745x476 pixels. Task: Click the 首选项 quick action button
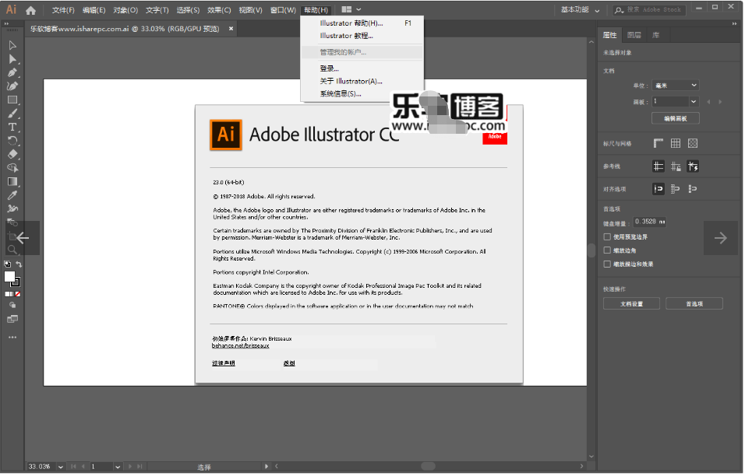(x=694, y=304)
